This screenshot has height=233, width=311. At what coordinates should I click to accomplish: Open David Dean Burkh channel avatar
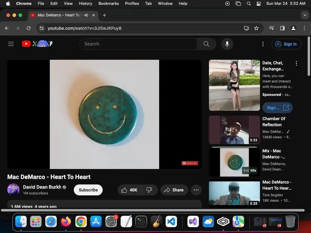point(13,190)
